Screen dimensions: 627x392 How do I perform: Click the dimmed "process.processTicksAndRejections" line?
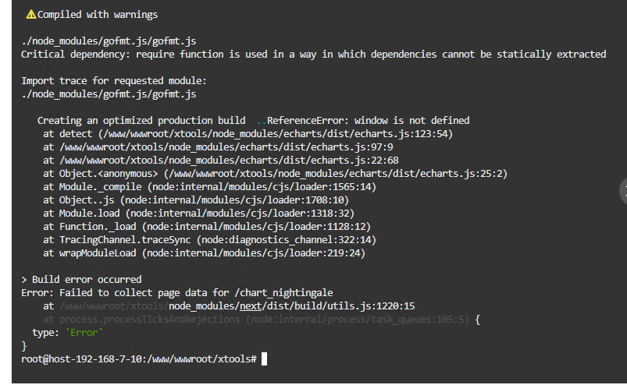(256, 320)
